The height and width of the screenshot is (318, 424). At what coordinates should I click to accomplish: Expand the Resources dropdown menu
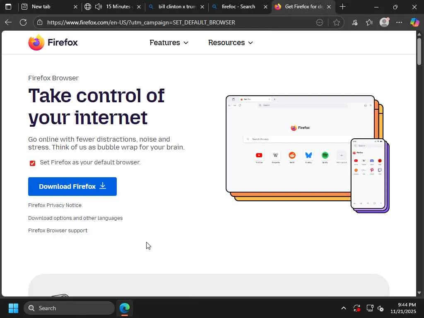230,43
